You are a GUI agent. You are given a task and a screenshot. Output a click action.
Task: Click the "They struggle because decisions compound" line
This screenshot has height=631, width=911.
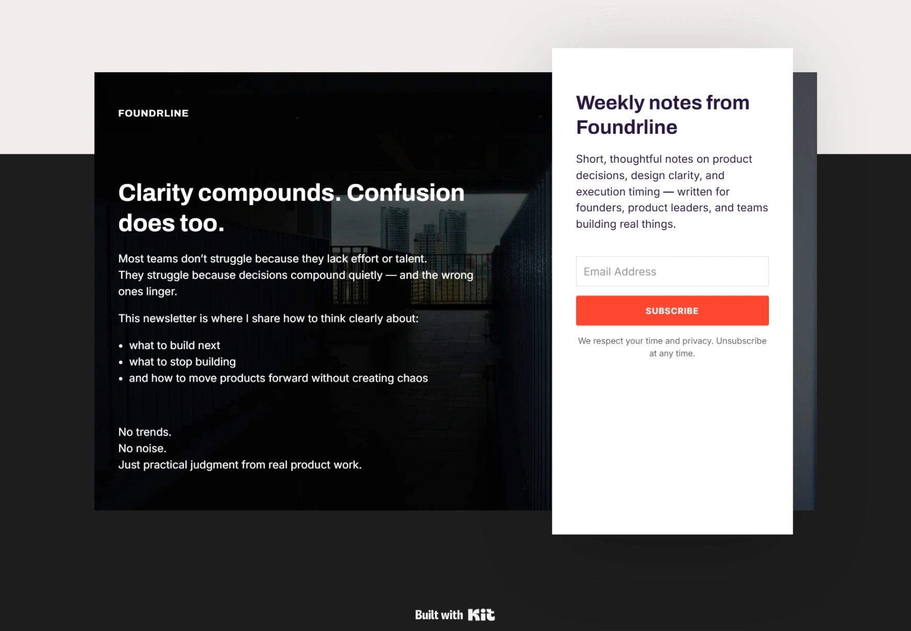[x=296, y=275]
